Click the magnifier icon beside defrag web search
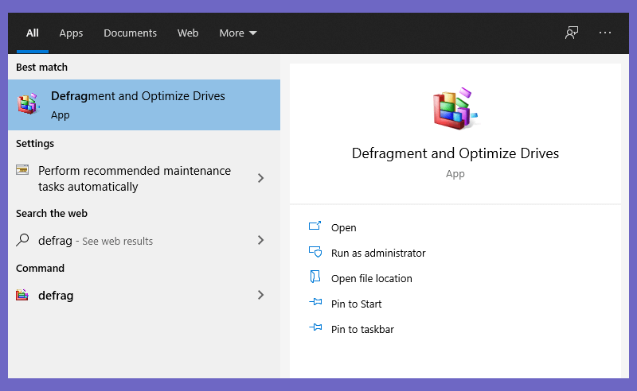 coord(22,240)
